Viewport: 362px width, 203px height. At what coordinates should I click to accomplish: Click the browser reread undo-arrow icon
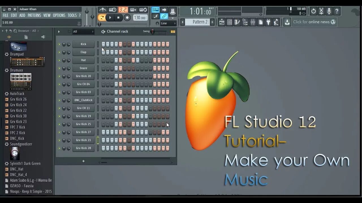tap(10, 31)
